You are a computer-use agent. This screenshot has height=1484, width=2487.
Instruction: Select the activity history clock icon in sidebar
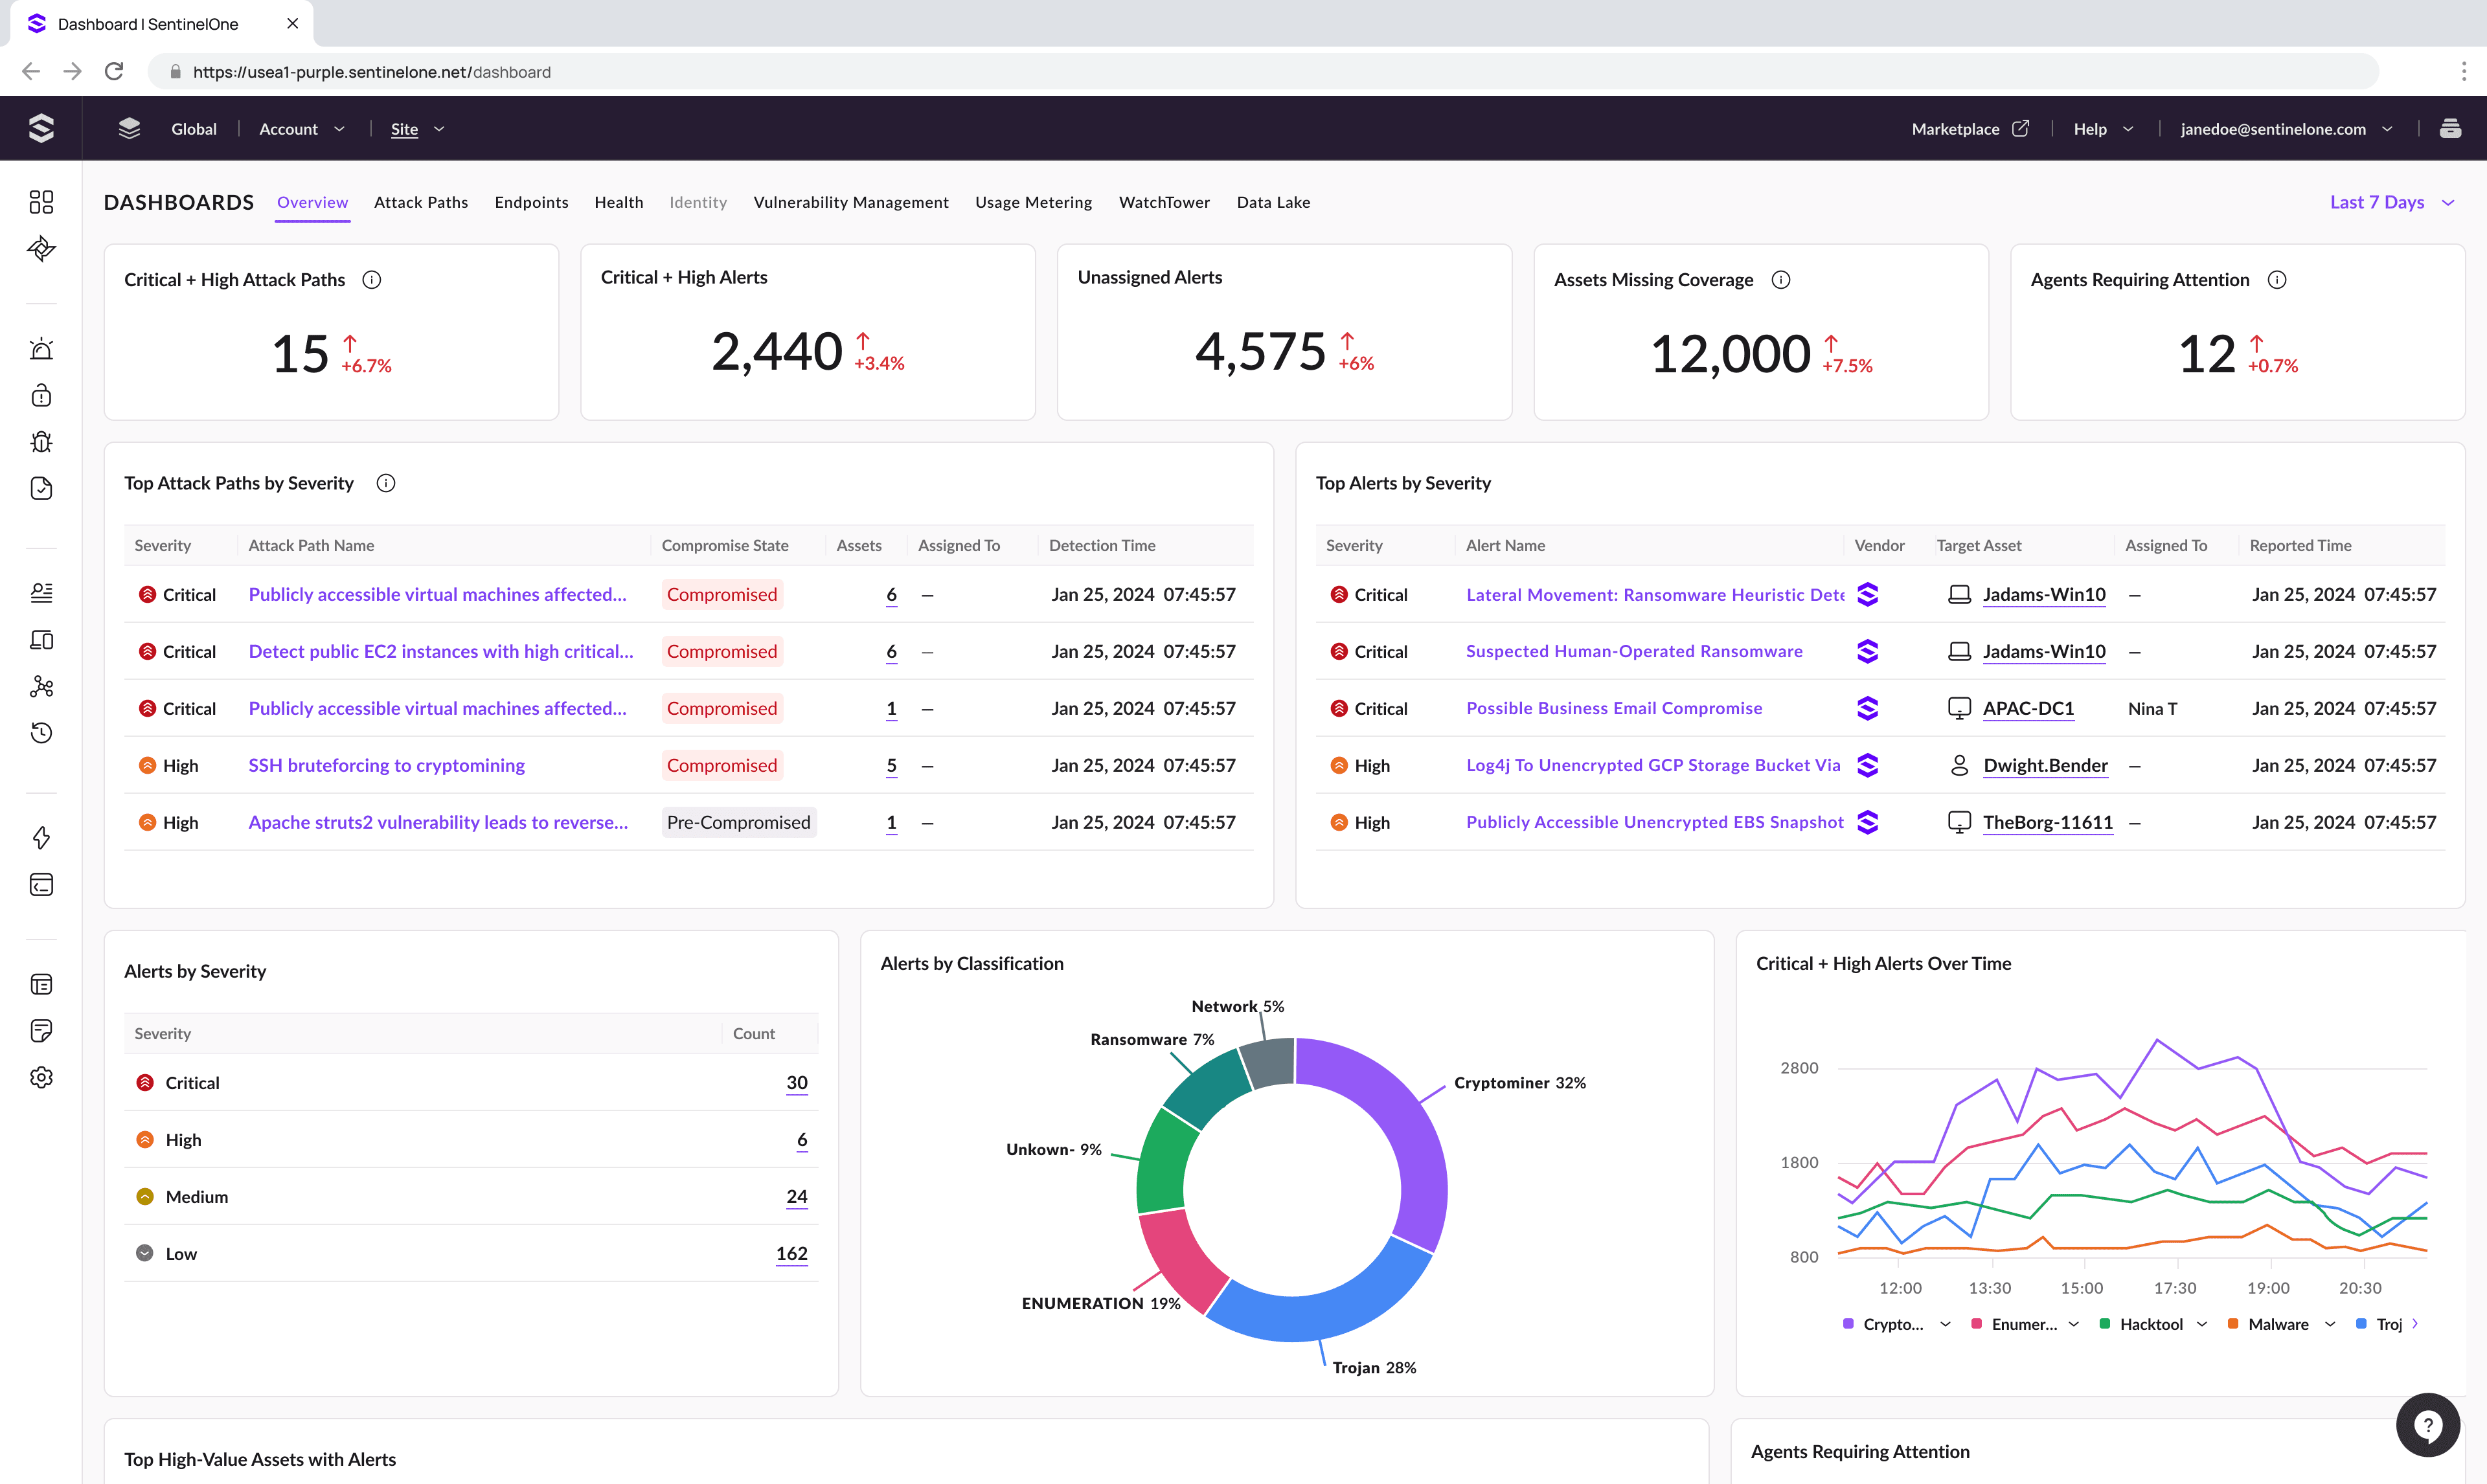pos(42,733)
